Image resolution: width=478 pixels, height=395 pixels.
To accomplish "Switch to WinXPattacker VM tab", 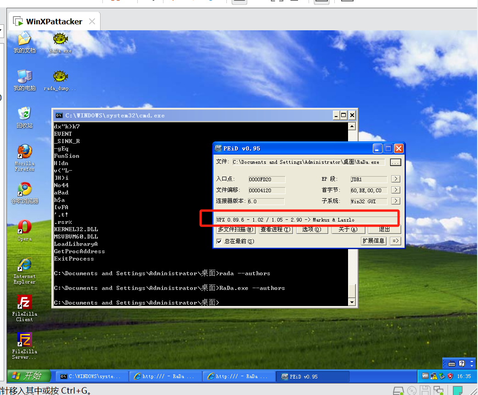I will pyautogui.click(x=54, y=21).
